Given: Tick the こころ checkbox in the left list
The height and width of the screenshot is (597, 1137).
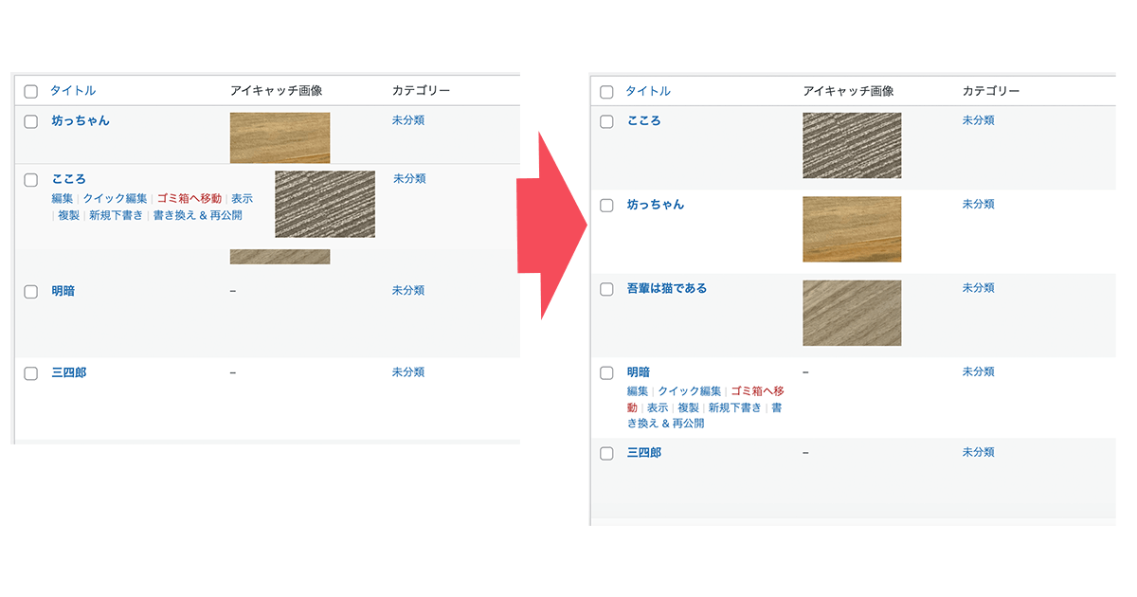Looking at the screenshot, I should pos(30,180).
